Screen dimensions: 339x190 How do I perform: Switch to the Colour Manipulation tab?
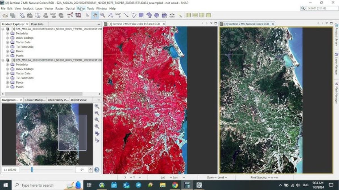[35, 100]
